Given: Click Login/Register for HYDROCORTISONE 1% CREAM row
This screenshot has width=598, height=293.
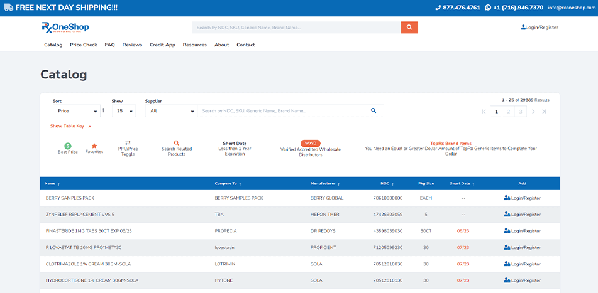Looking at the screenshot, I should click(522, 280).
